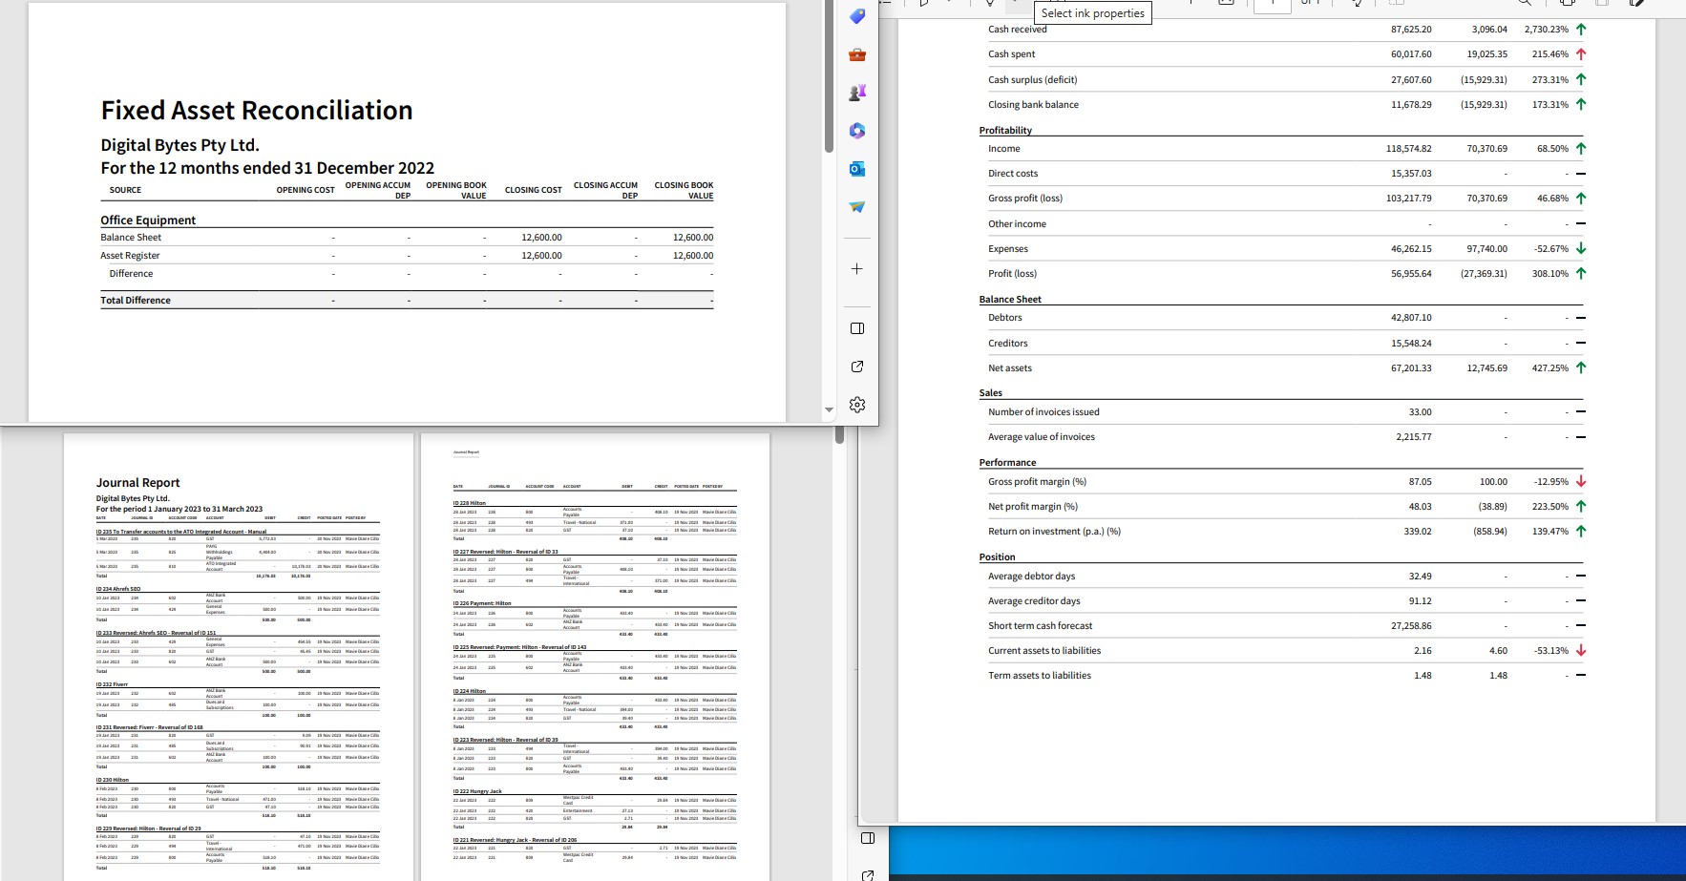Click the "Average debtor days" row label
The width and height of the screenshot is (1686, 881).
click(x=1032, y=577)
